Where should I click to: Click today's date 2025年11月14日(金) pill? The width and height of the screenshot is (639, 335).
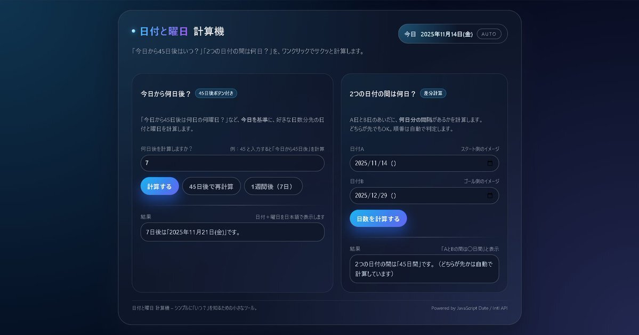coord(453,34)
